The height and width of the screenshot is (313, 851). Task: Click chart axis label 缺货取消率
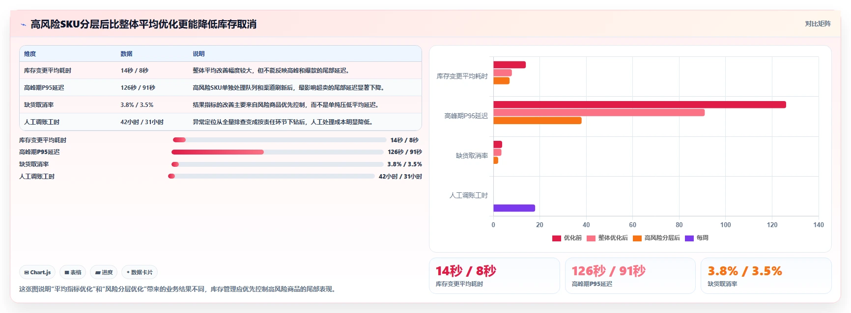coord(472,156)
